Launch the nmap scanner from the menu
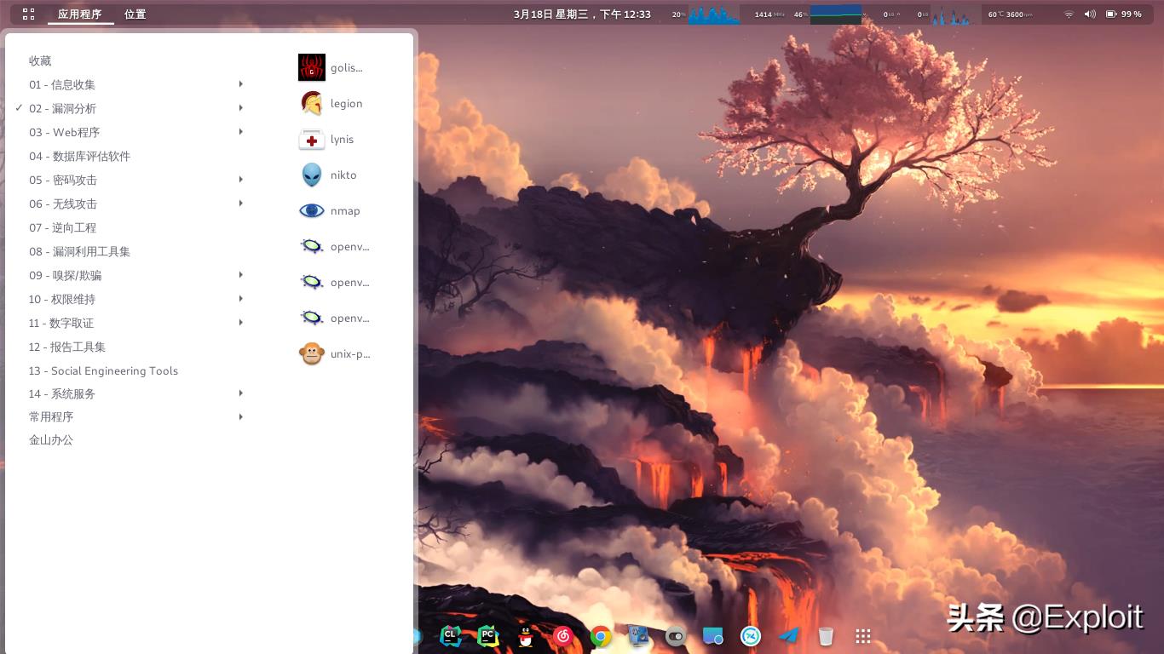 (x=334, y=210)
